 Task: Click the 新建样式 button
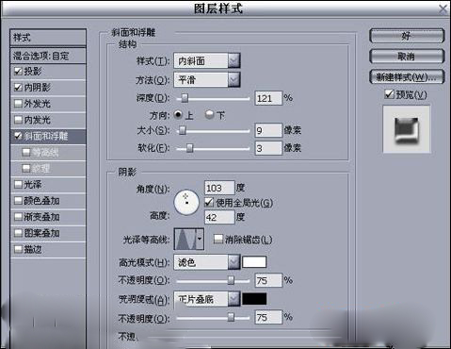pos(407,76)
